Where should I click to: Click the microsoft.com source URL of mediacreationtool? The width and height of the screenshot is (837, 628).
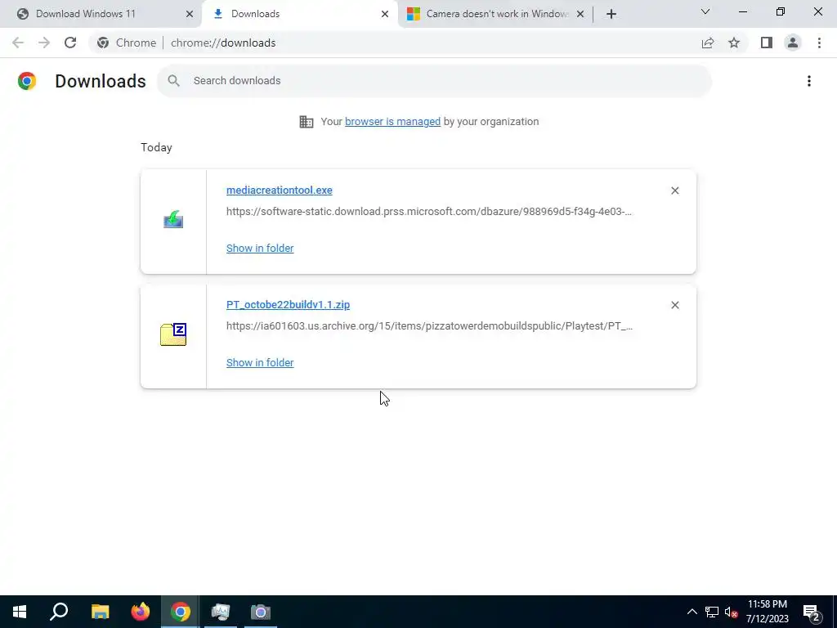(429, 212)
